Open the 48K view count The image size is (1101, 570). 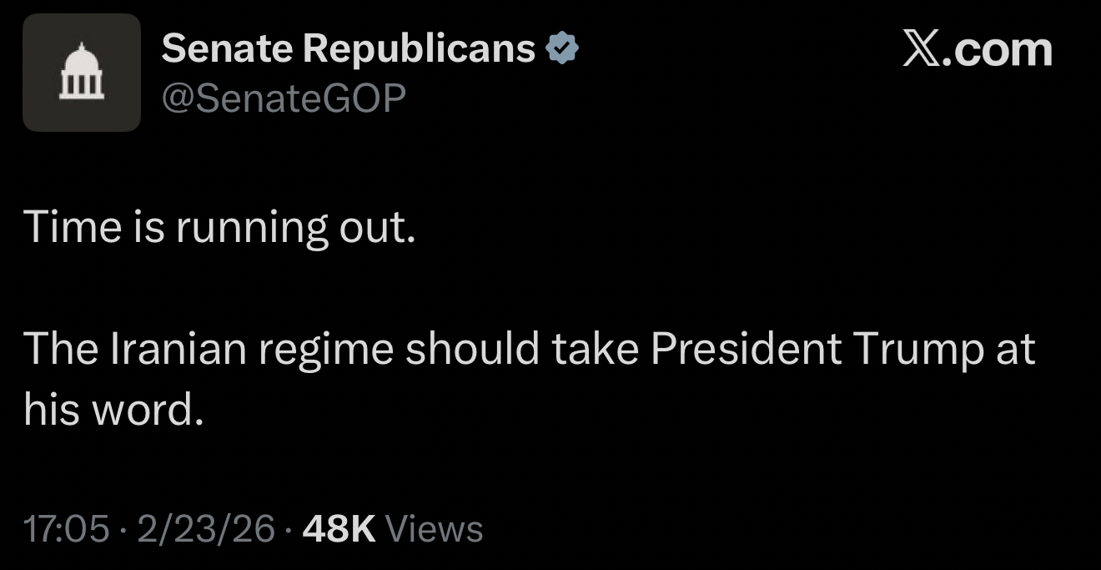340,529
